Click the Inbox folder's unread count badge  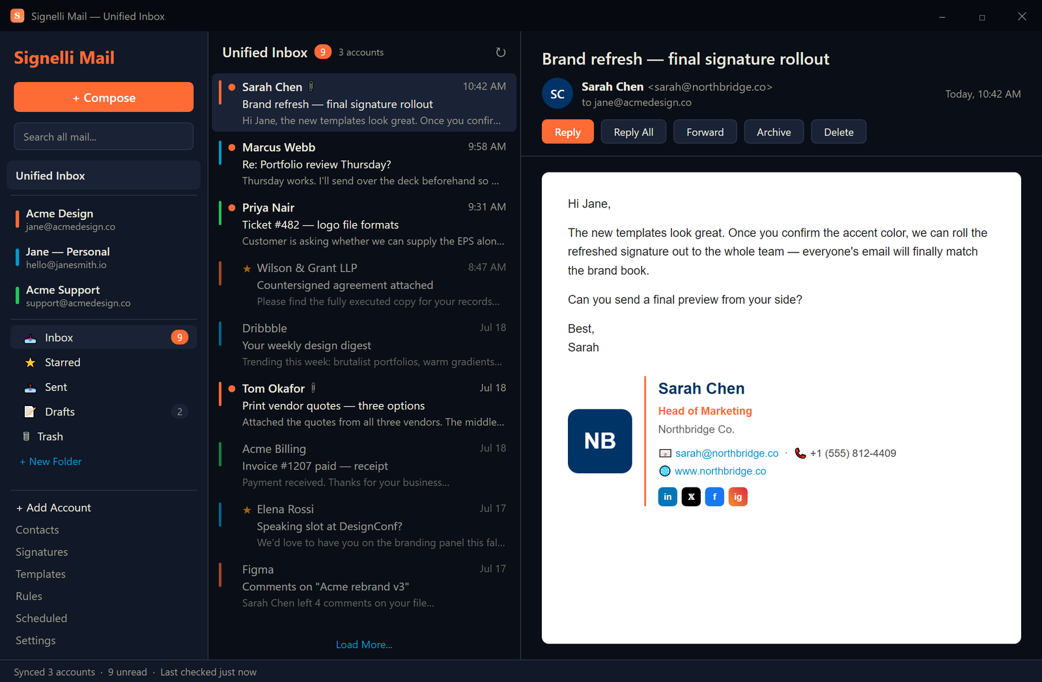tap(180, 337)
